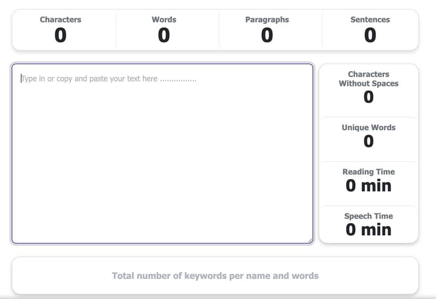
Task: Click the zero count under Characters
Action: tap(60, 35)
